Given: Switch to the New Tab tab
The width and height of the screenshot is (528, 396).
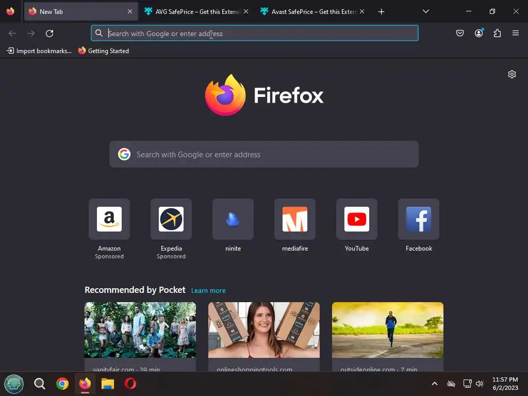Looking at the screenshot, I should [x=81, y=11].
